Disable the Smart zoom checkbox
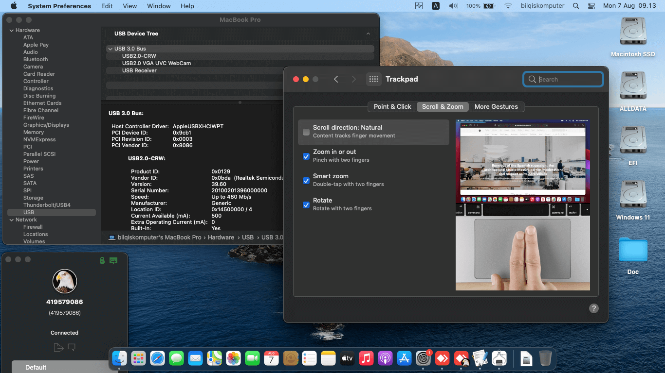665x373 pixels. tap(306, 181)
